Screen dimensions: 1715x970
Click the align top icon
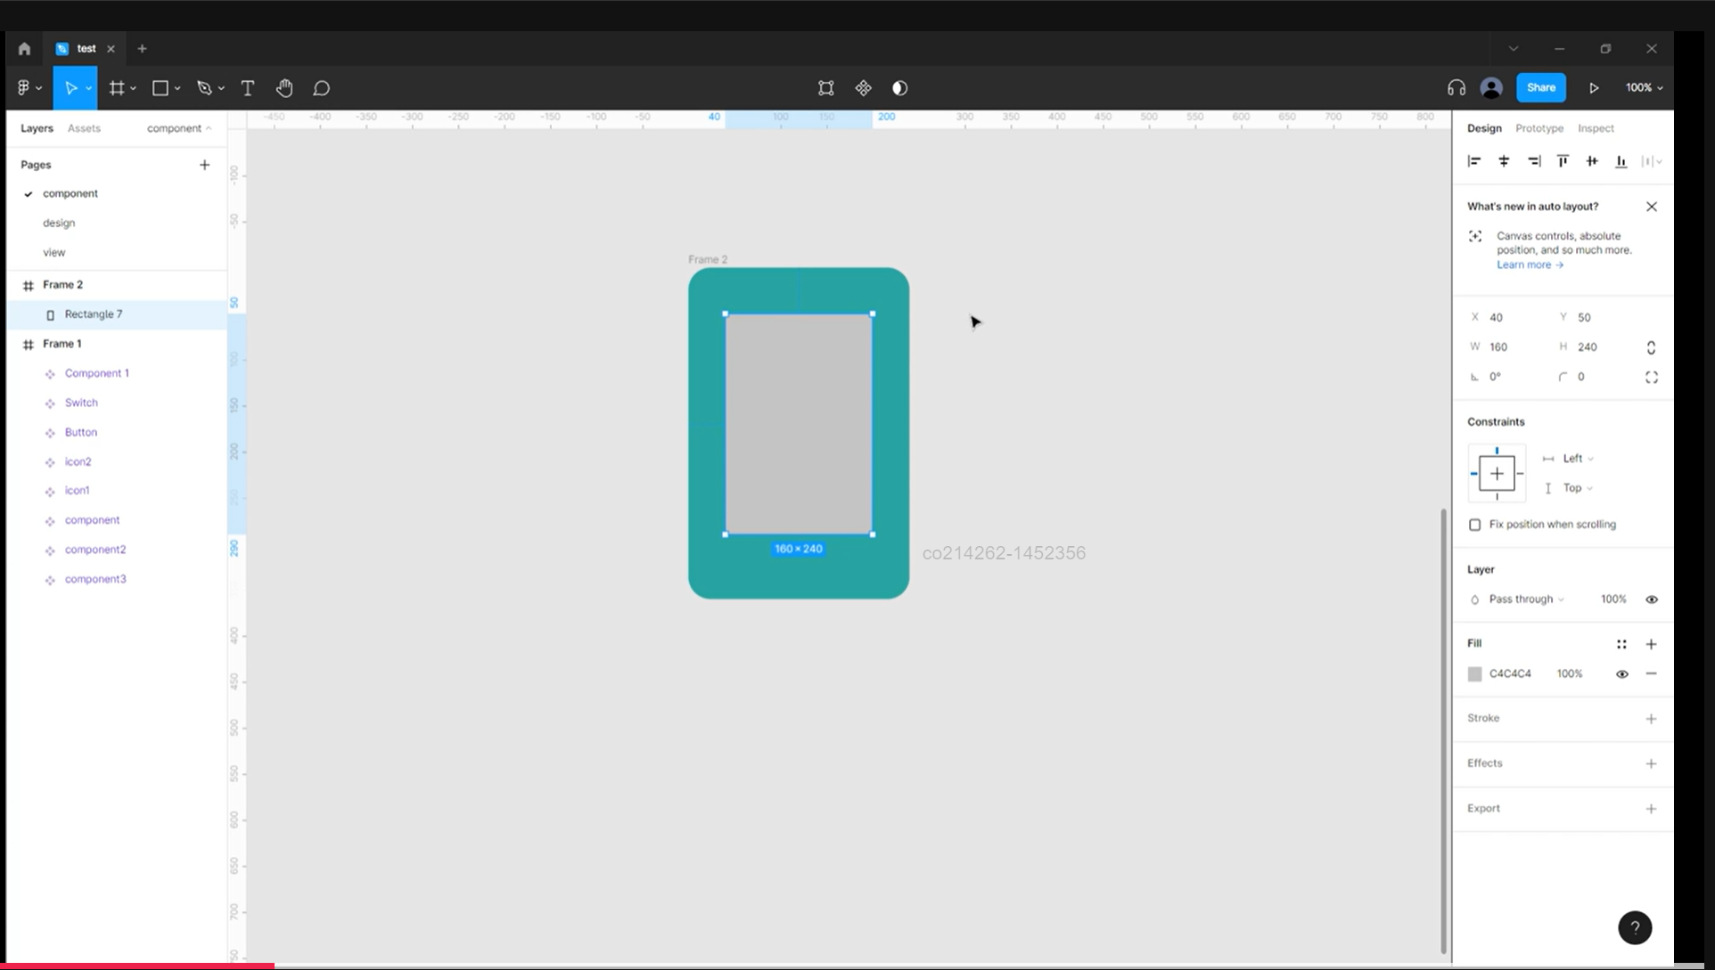(x=1563, y=161)
